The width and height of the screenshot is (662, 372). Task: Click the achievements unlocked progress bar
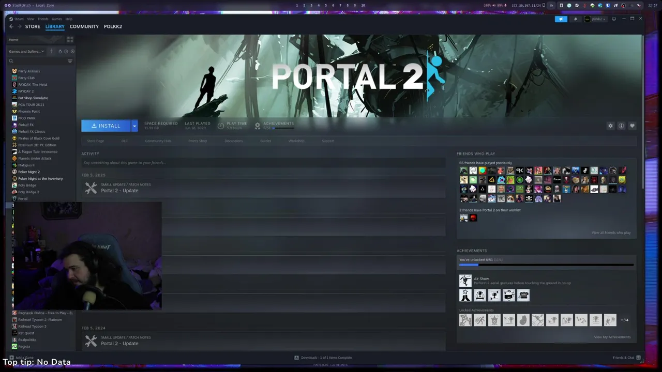coord(546,265)
